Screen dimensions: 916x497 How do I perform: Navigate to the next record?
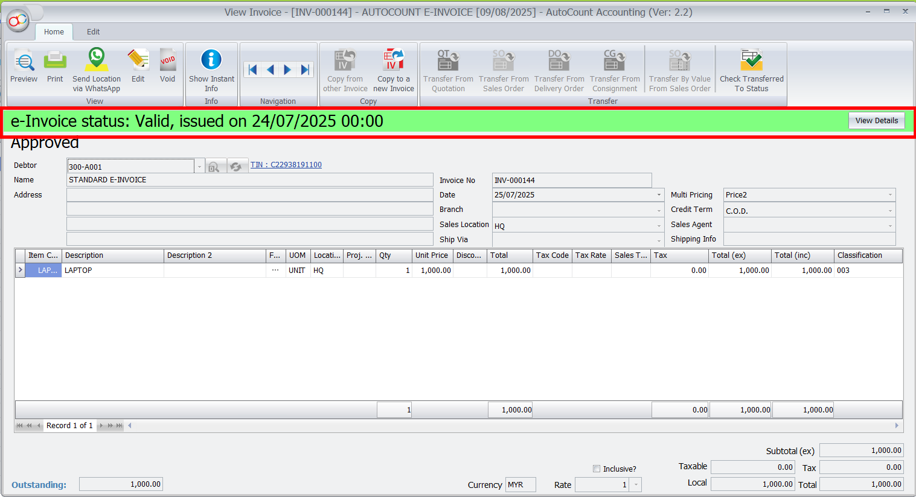287,70
